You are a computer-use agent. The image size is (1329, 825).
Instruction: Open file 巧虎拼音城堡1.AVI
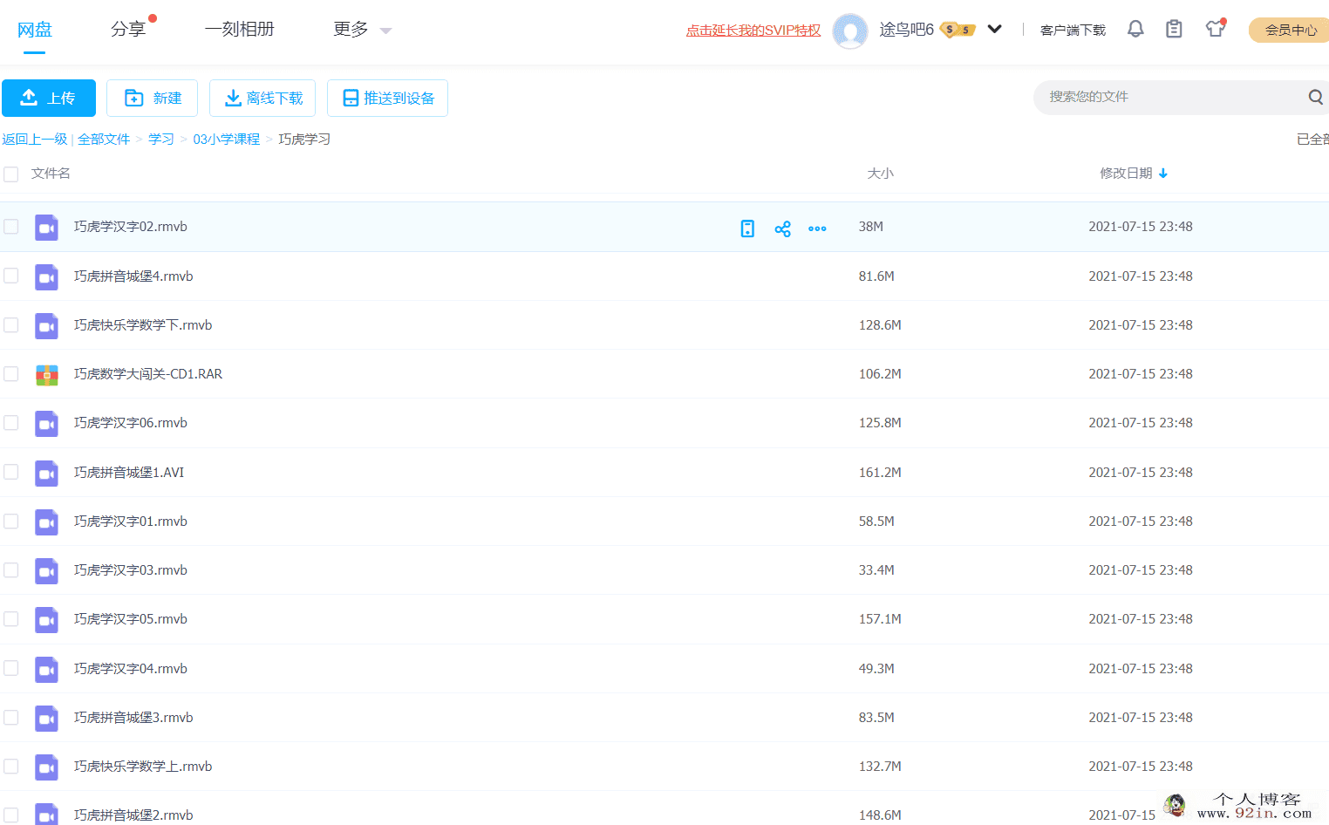coord(129,473)
